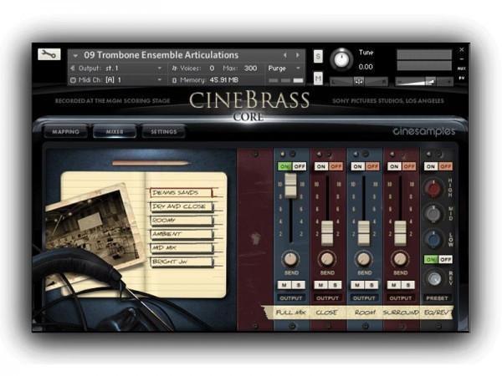Solo the Surround channel

(x=408, y=285)
